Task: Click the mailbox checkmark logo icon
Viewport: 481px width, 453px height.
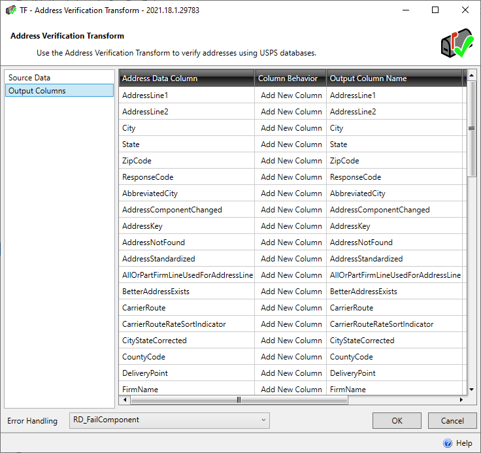Action: [x=457, y=43]
